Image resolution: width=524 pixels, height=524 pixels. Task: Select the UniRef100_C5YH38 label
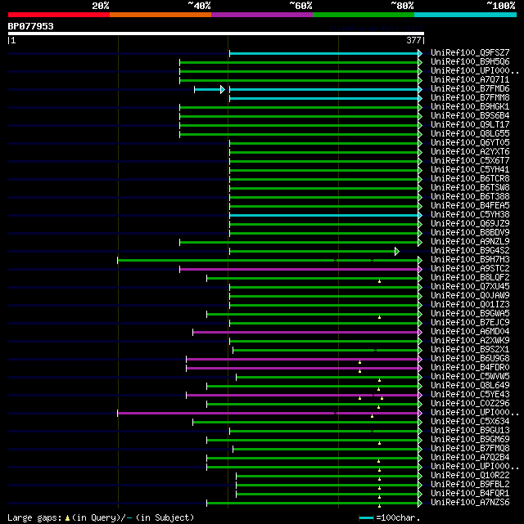click(470, 215)
